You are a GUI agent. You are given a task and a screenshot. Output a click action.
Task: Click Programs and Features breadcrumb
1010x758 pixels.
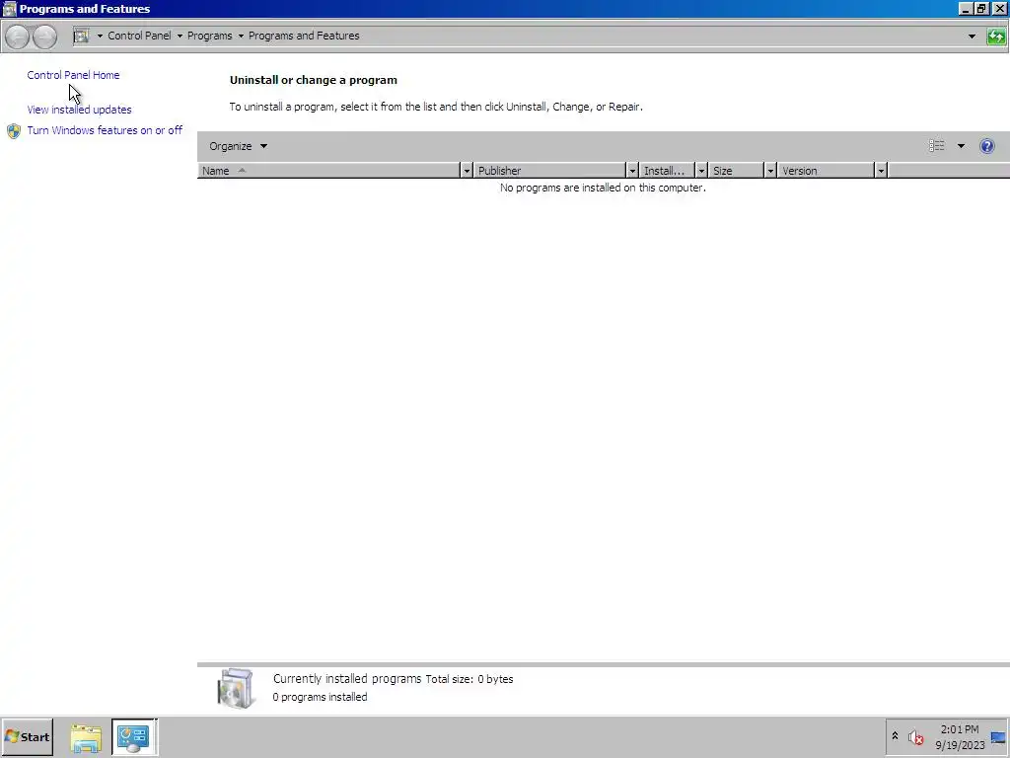304,37
